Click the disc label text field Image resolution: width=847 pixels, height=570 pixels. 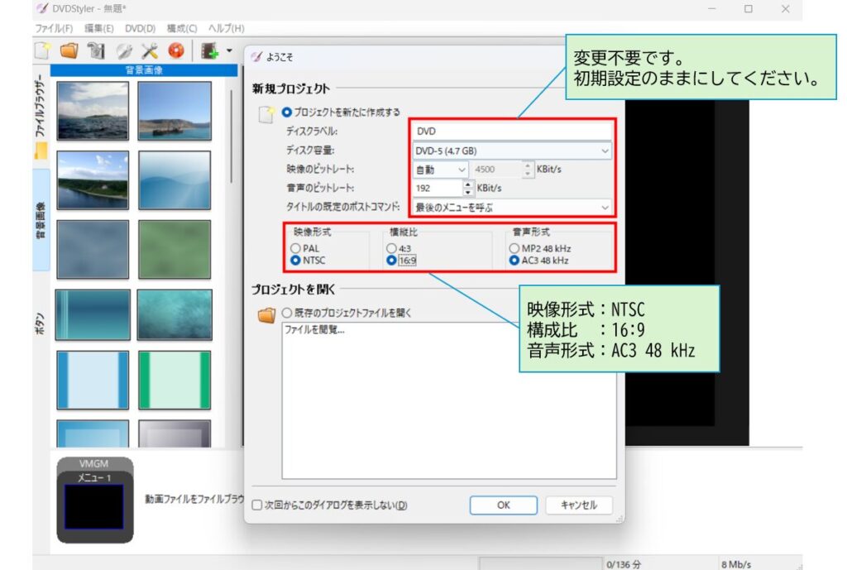(511, 131)
